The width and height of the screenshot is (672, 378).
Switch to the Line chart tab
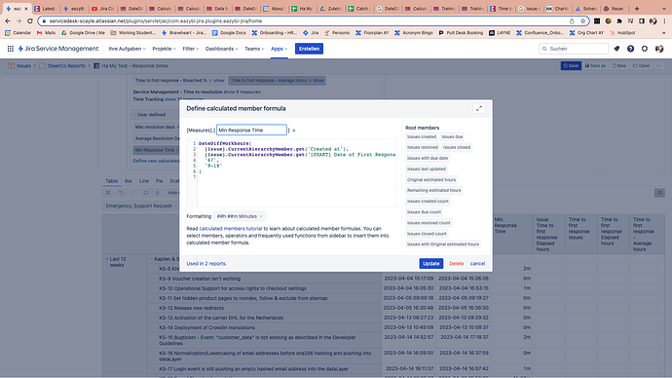point(144,181)
